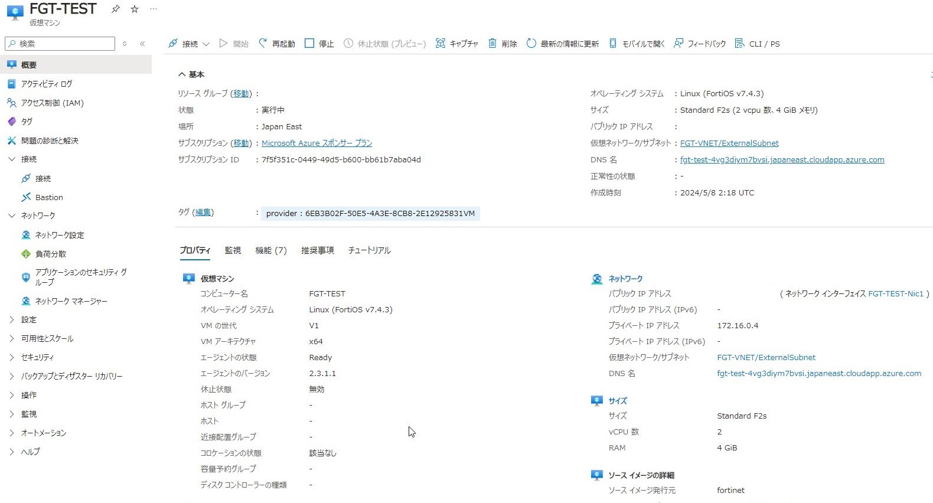Image resolution: width=933 pixels, height=503 pixels.
Task: Click the 編集 link next to タグ
Action: click(x=203, y=213)
